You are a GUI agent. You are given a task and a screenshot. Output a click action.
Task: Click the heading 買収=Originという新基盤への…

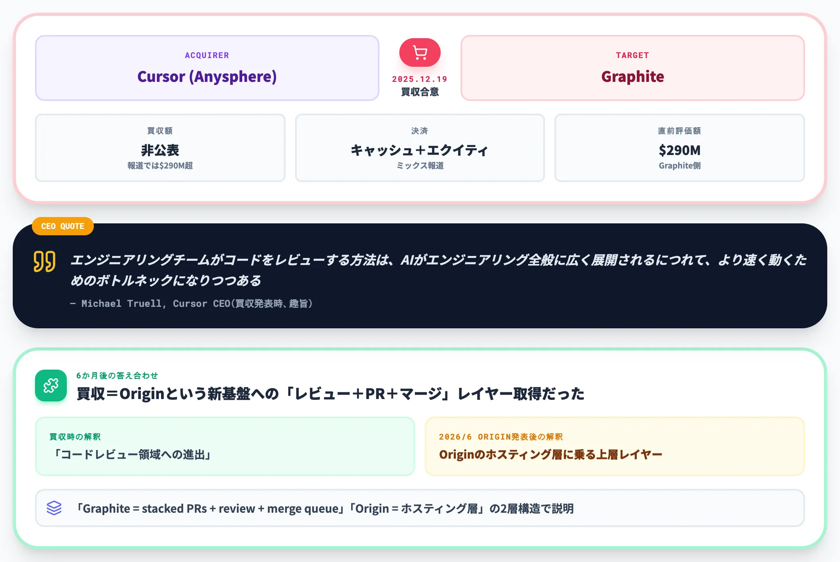pos(331,394)
